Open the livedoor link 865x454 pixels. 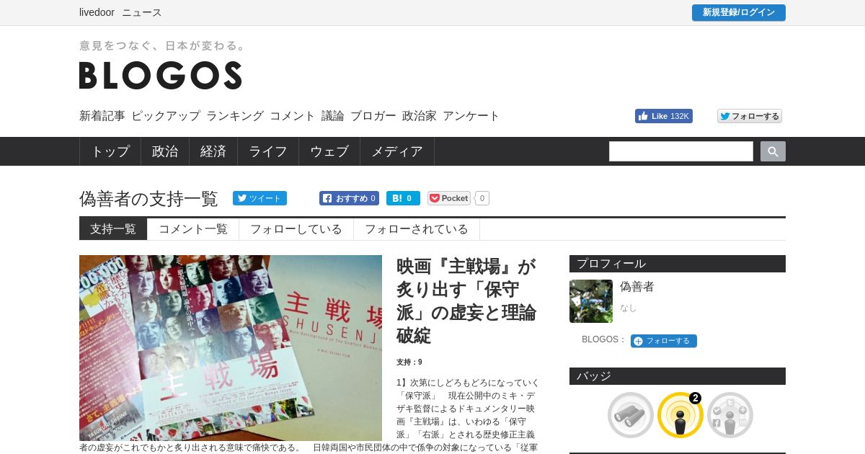point(97,12)
